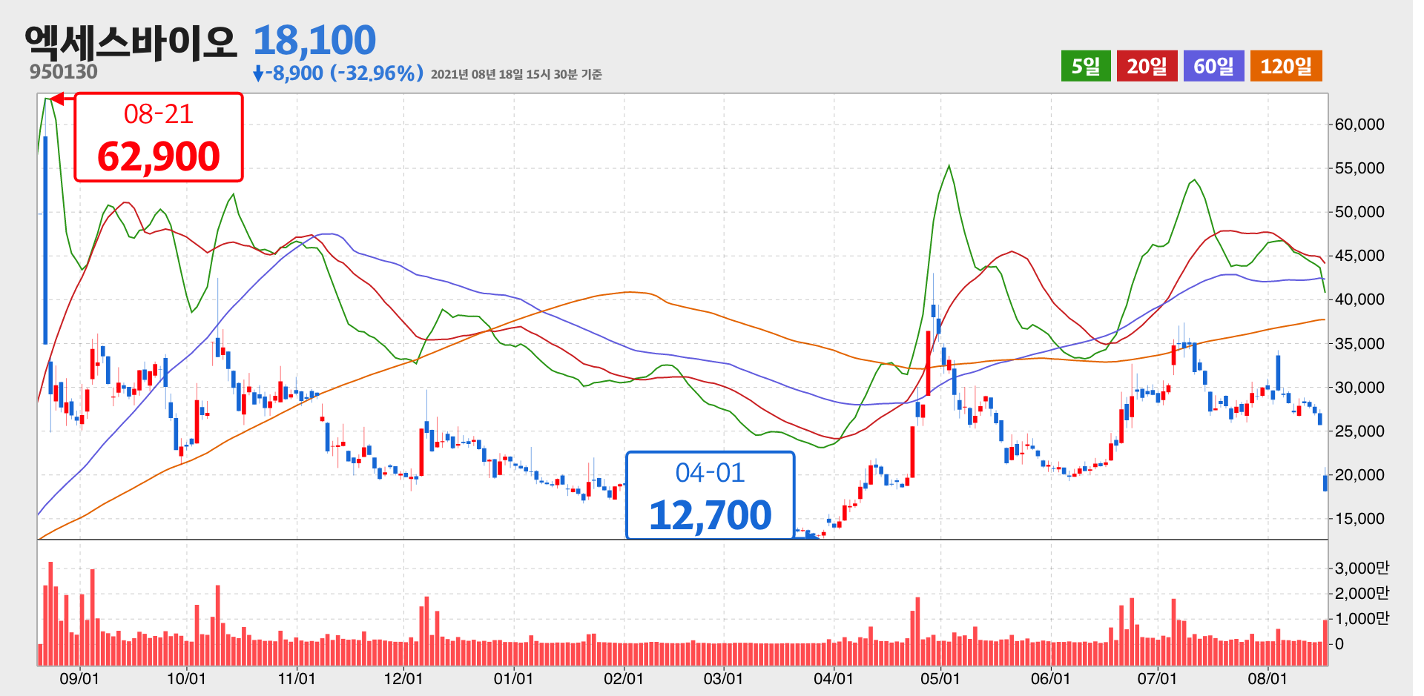Click the 20,000 price axis label

coord(1359,475)
